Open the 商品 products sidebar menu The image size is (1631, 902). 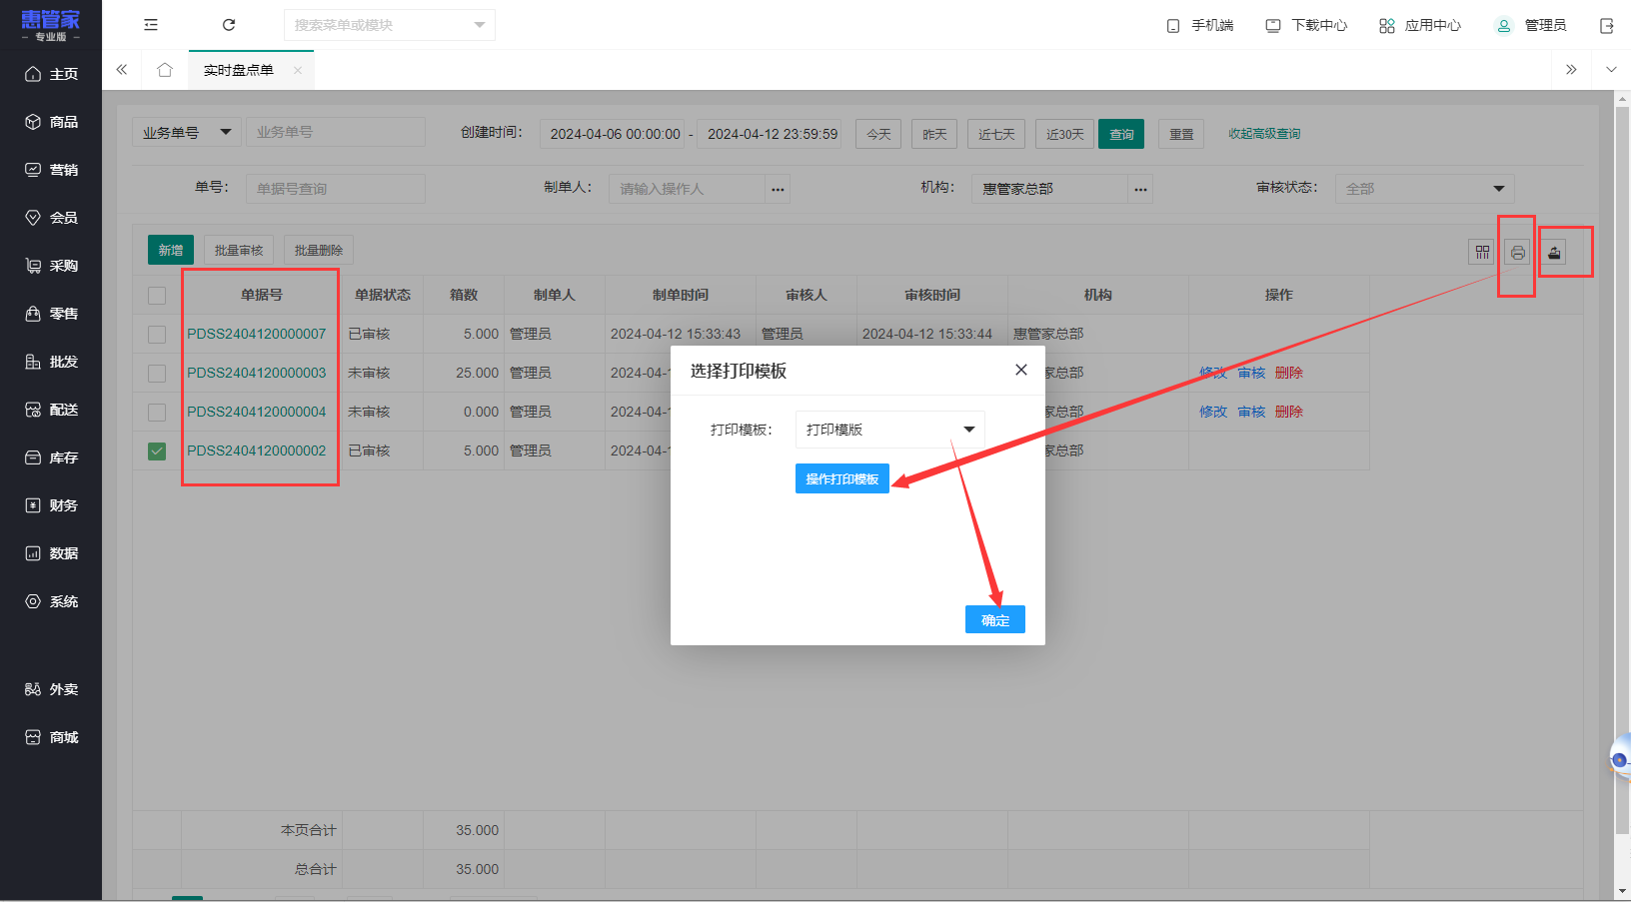point(51,122)
